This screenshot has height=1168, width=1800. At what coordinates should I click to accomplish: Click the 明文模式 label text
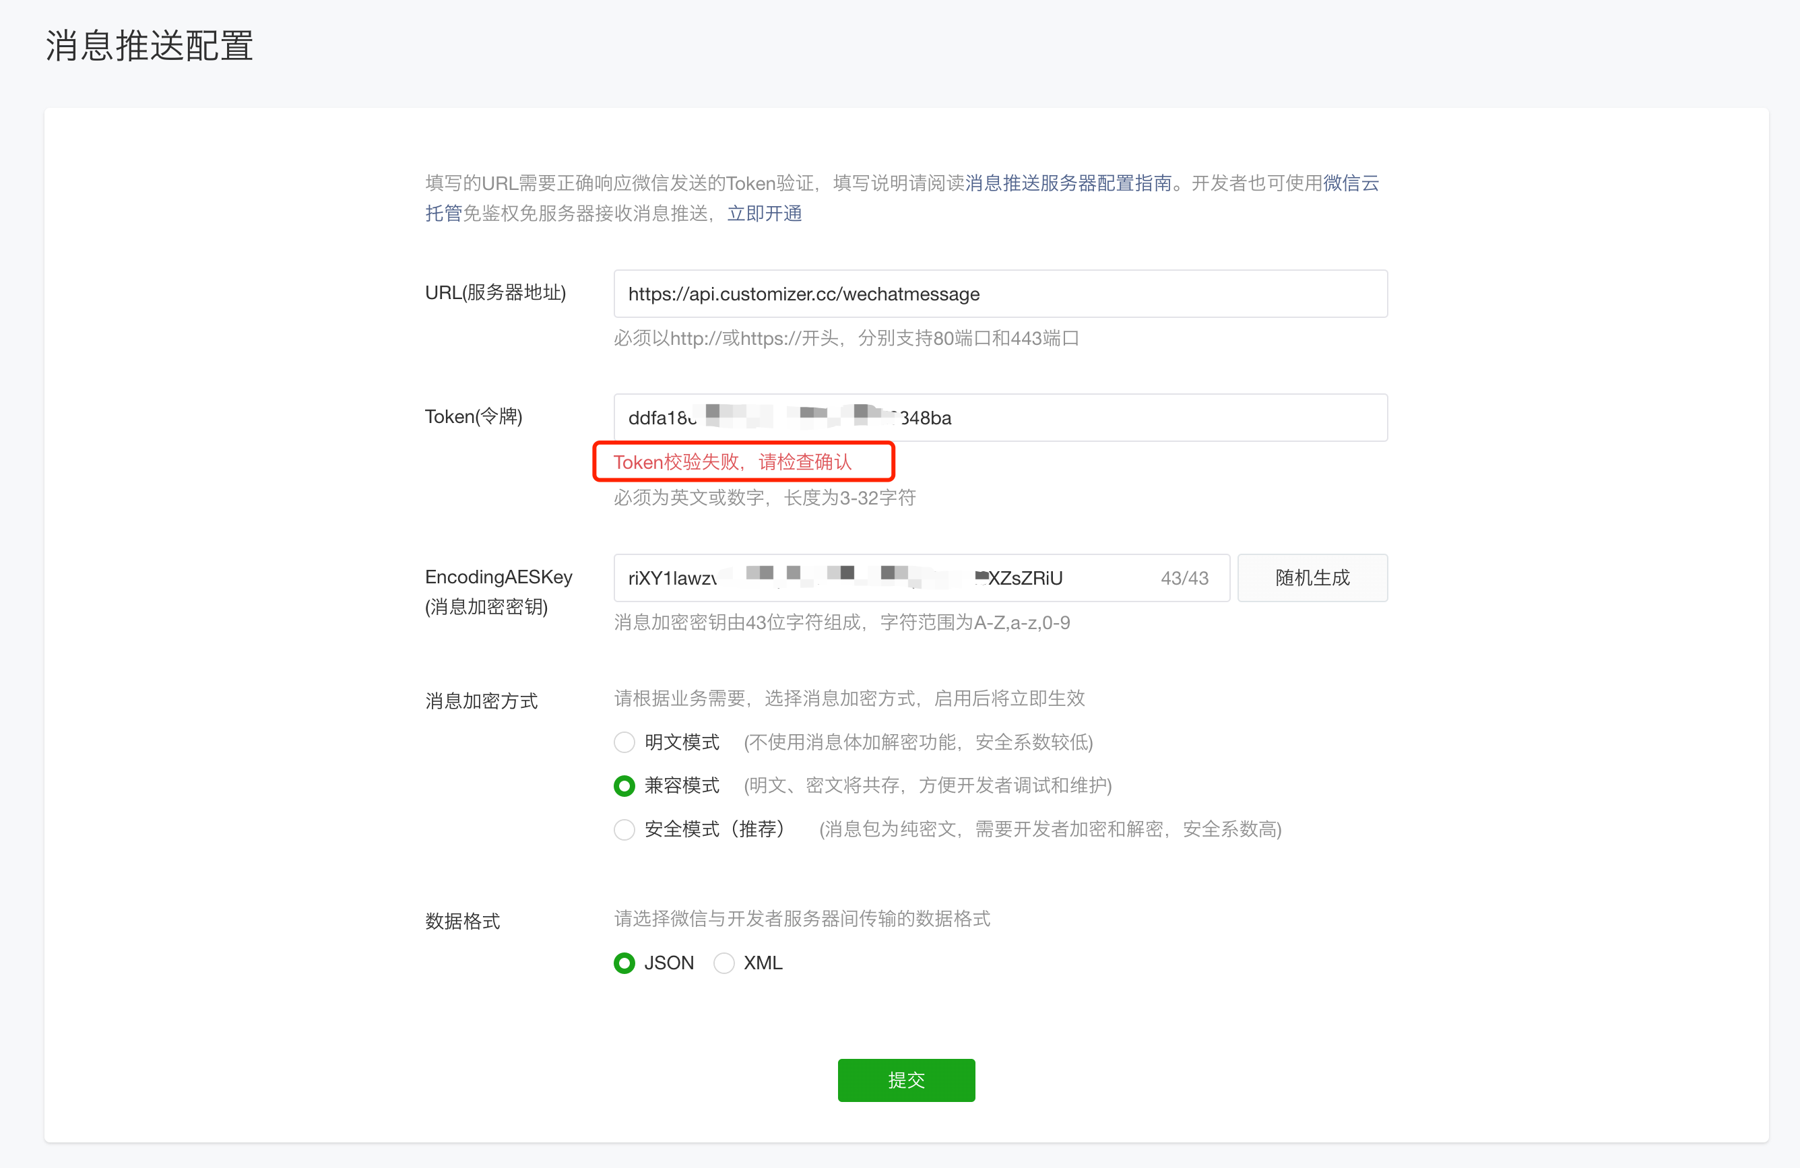click(x=682, y=742)
